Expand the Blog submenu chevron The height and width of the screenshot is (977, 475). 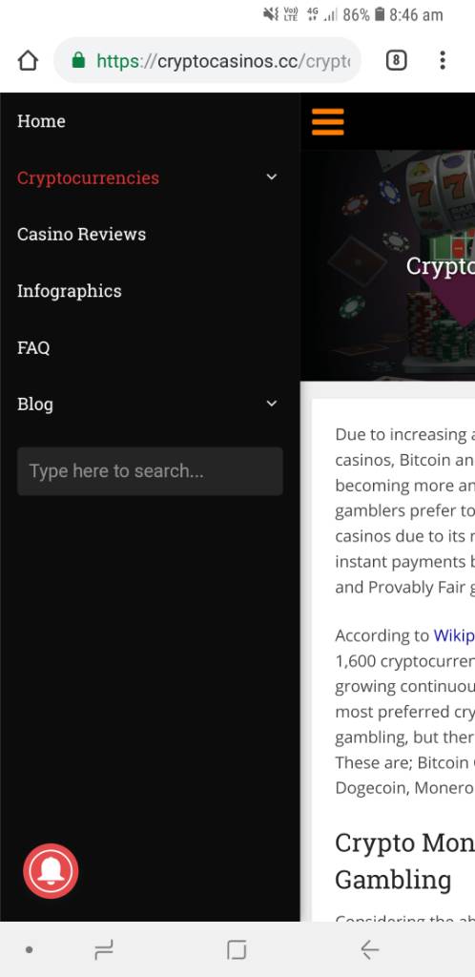coord(272,404)
